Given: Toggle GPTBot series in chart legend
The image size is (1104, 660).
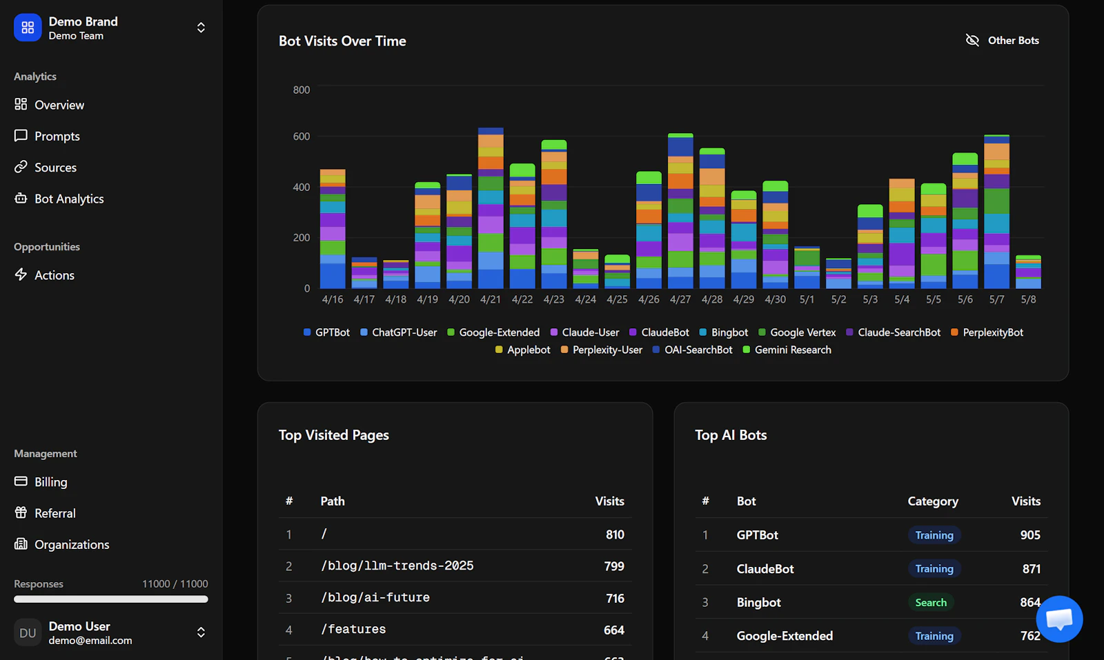Looking at the screenshot, I should pos(326,332).
